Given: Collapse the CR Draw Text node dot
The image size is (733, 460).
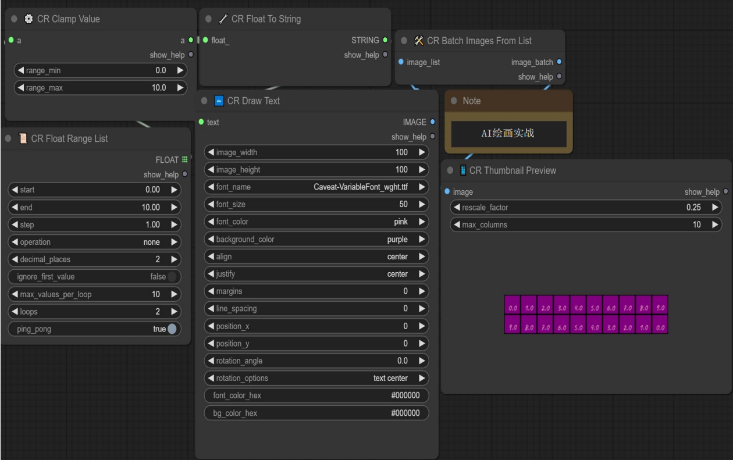Looking at the screenshot, I should pyautogui.click(x=204, y=101).
